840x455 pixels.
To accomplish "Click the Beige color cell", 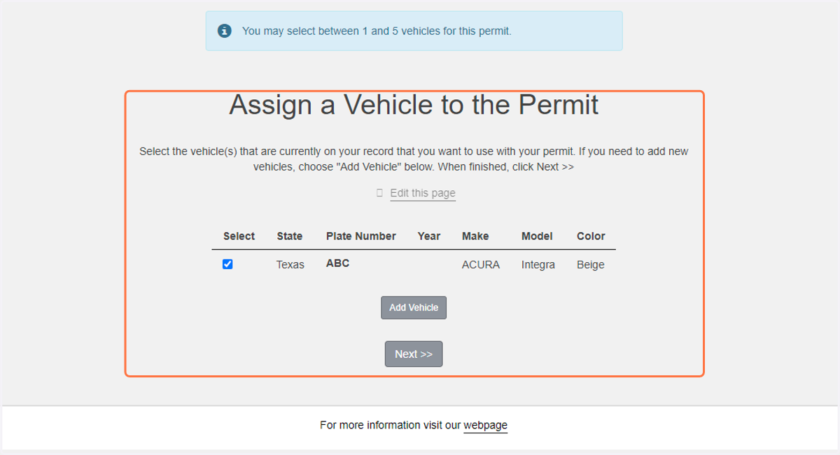I will [590, 265].
